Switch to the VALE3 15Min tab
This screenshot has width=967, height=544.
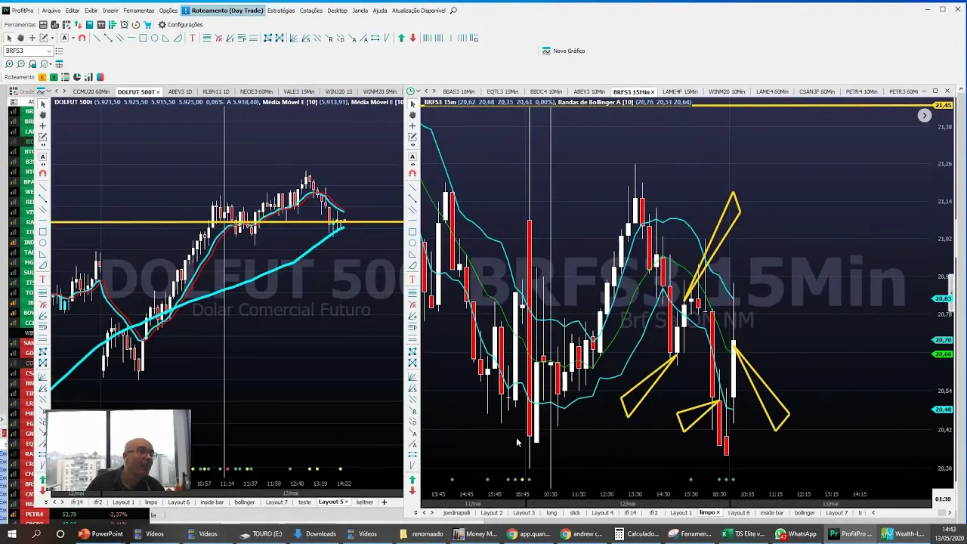298,91
